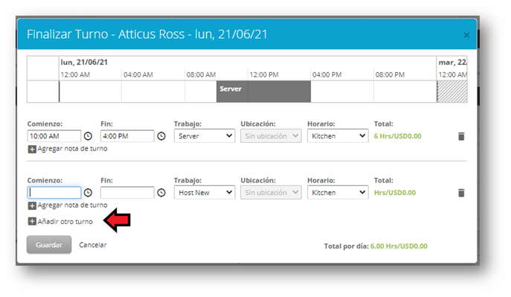Image resolution: width=511 pixels, height=297 pixels.
Task: Open the Trabajo dropdown showing Server
Action: tap(205, 136)
